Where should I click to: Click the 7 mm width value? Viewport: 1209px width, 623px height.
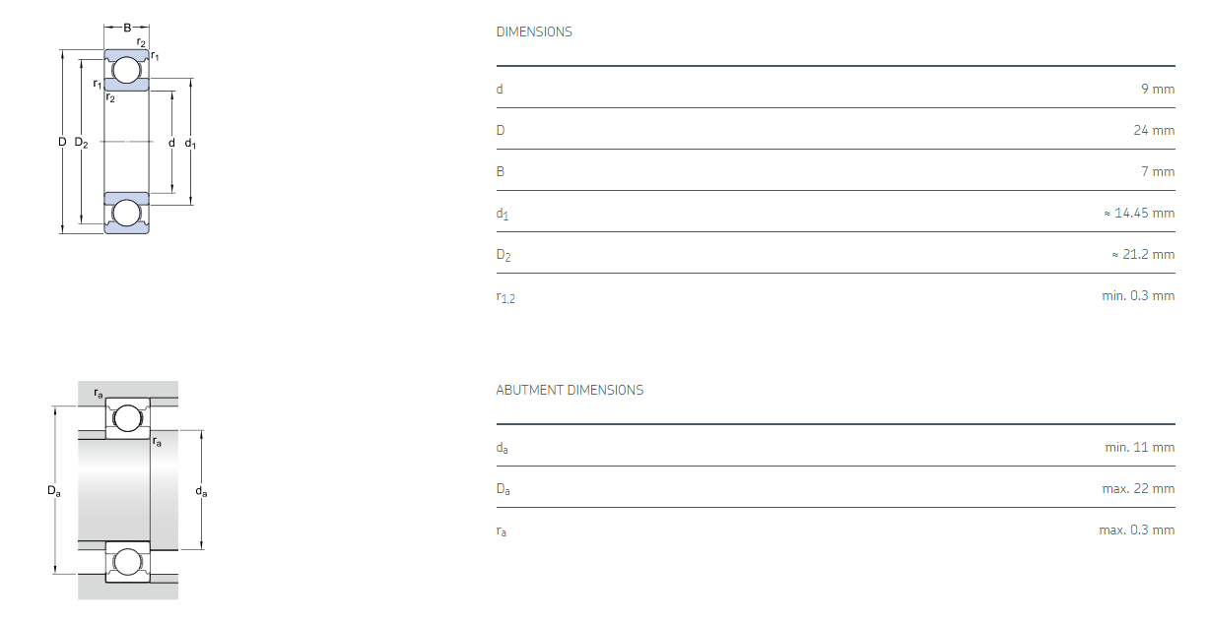[1158, 171]
